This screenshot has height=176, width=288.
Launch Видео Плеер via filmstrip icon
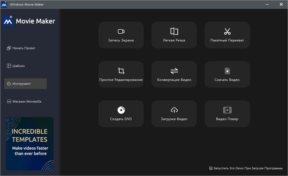[x=227, y=110]
